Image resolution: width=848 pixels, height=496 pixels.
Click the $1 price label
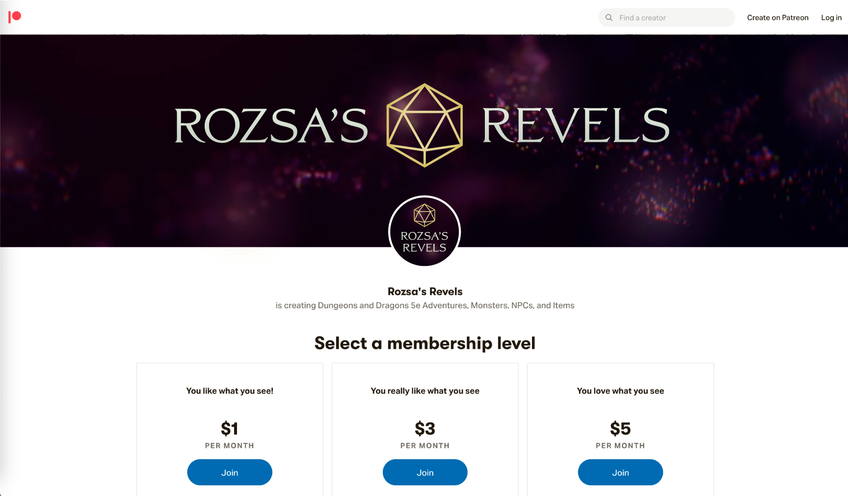[230, 429]
